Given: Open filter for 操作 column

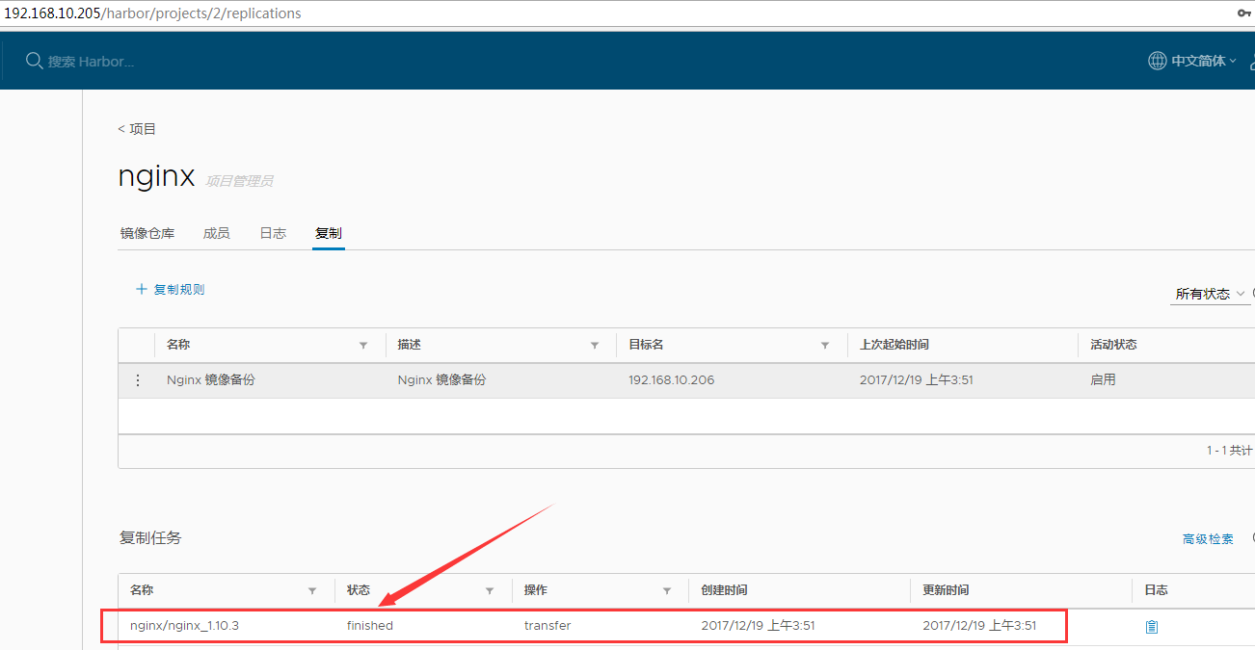Looking at the screenshot, I should pyautogui.click(x=667, y=590).
